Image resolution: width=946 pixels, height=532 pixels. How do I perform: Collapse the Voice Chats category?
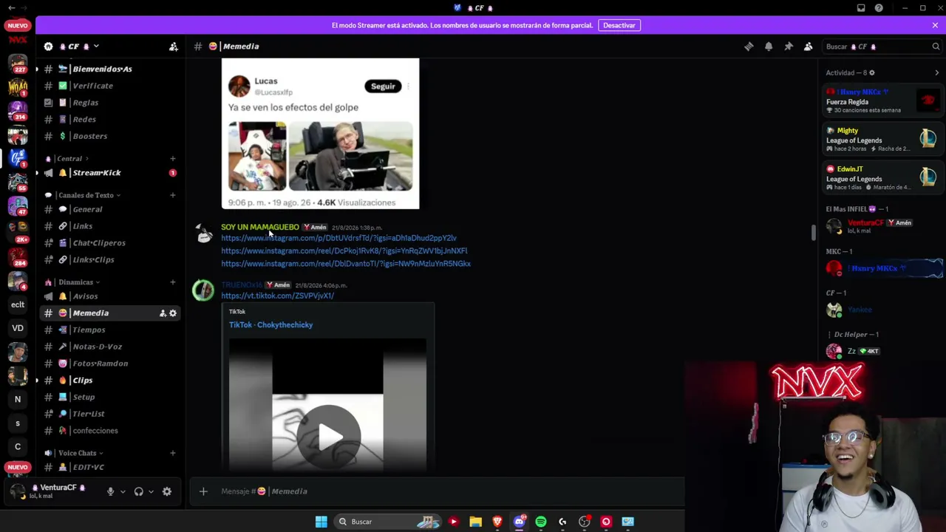pyautogui.click(x=78, y=453)
